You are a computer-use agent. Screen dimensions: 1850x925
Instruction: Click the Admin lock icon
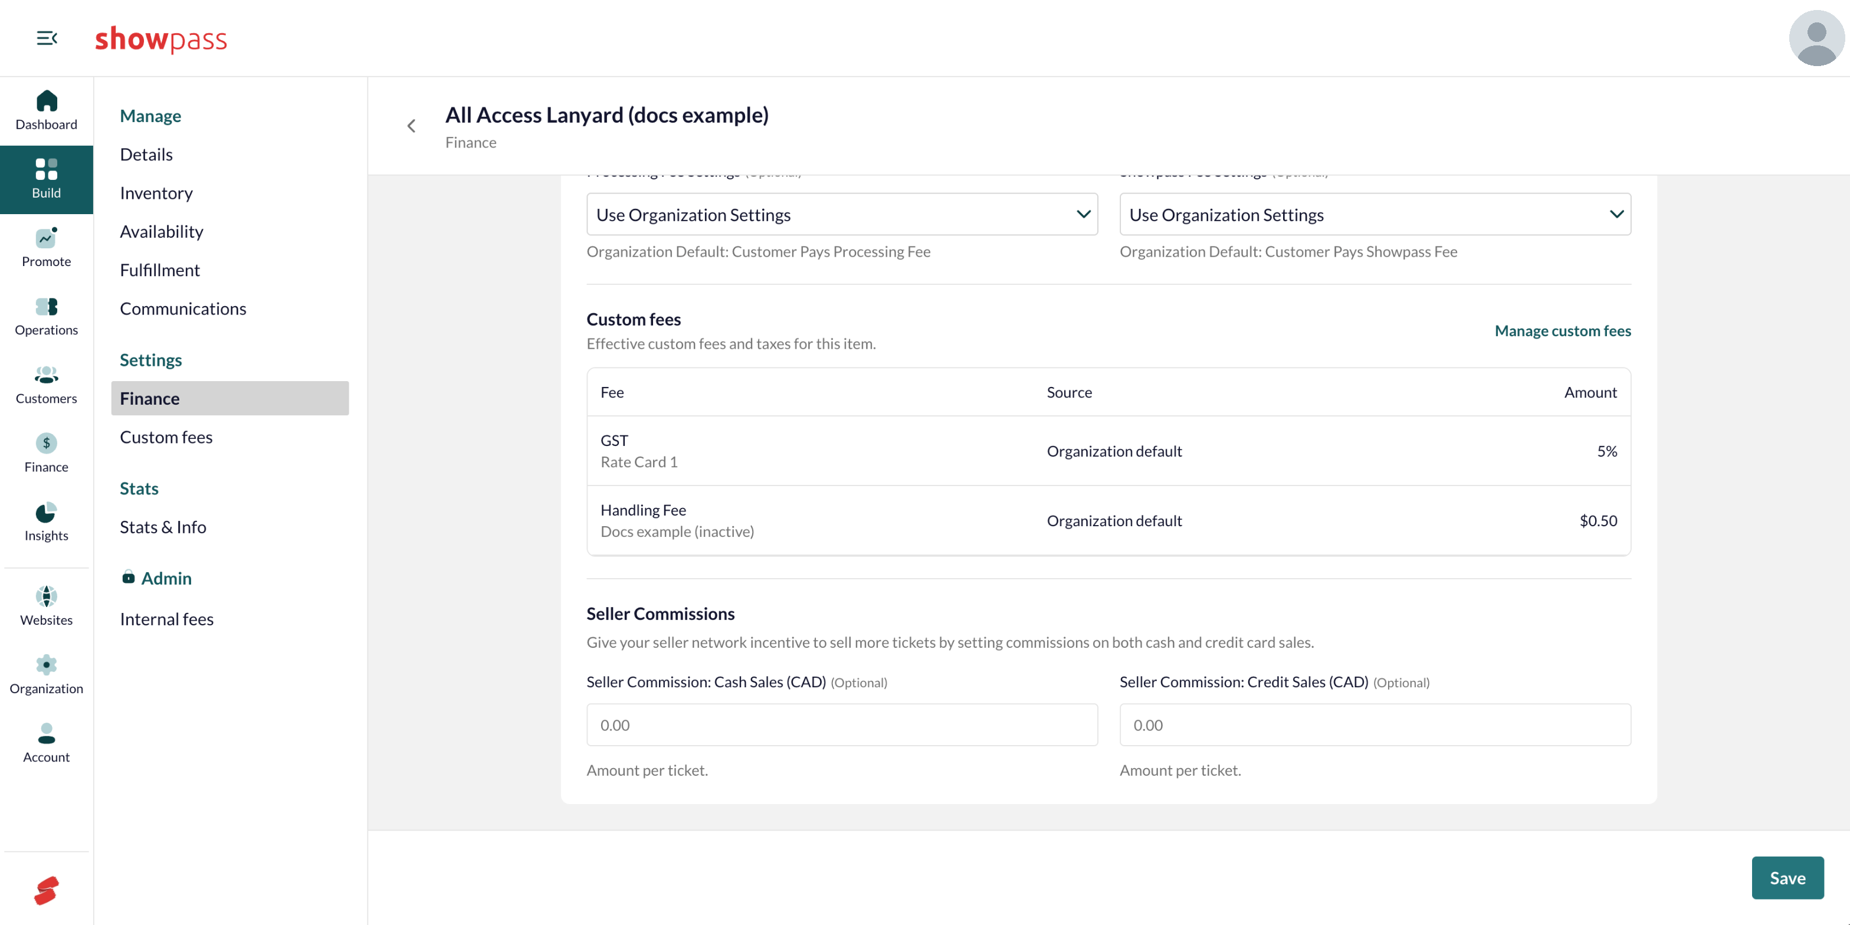129,578
